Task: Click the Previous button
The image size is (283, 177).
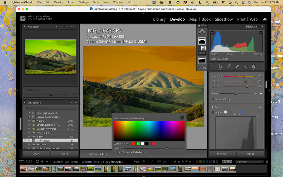Action: pyautogui.click(x=222, y=153)
